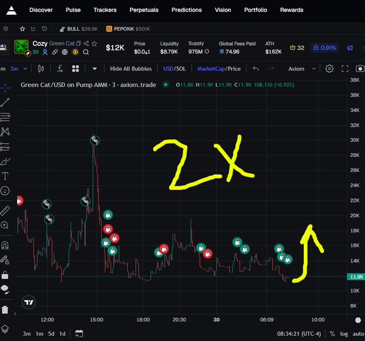Select the zoom in tool
The image size is (365, 341).
click(x=5, y=225)
